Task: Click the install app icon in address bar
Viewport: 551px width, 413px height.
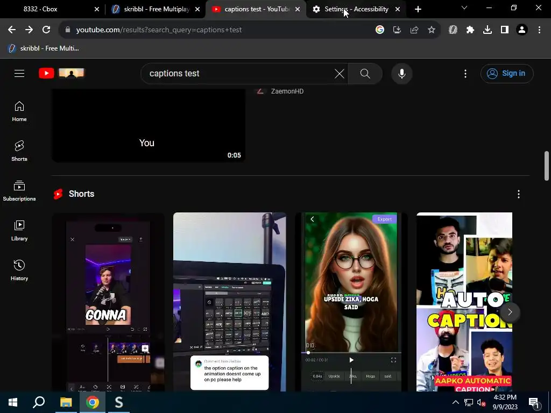Action: pos(397,30)
